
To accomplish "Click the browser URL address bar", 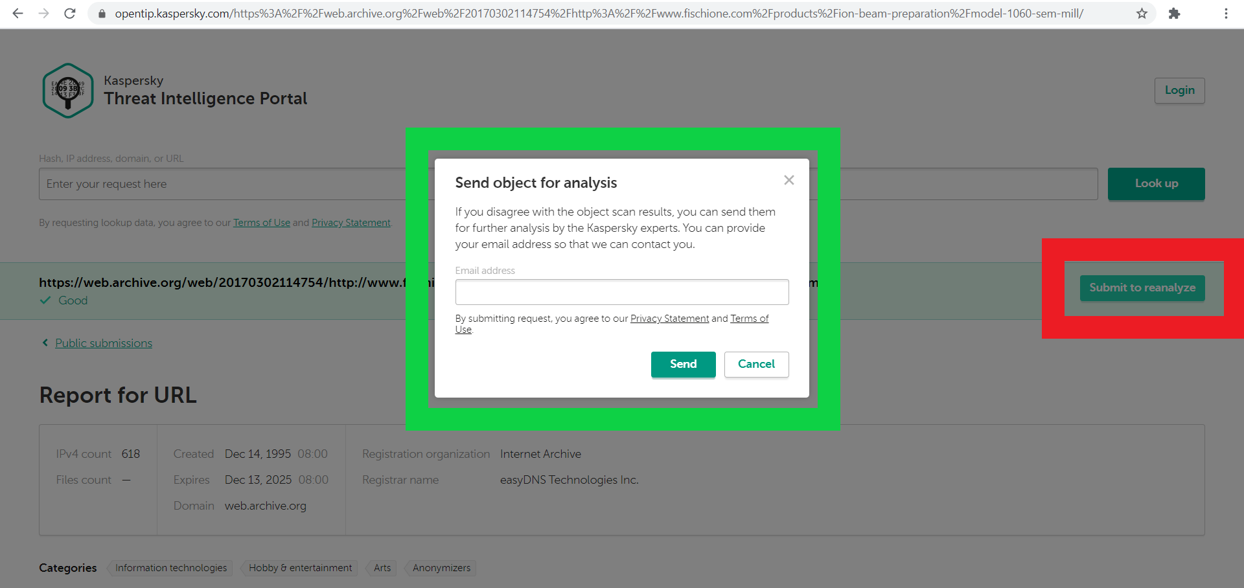I will (622, 14).
